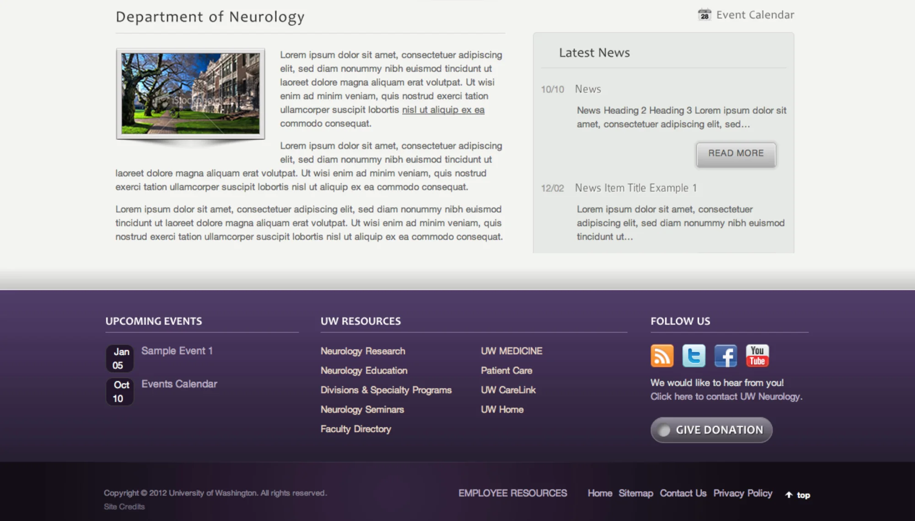Click the Oct 10 date badge
The width and height of the screenshot is (915, 521).
[x=120, y=392]
